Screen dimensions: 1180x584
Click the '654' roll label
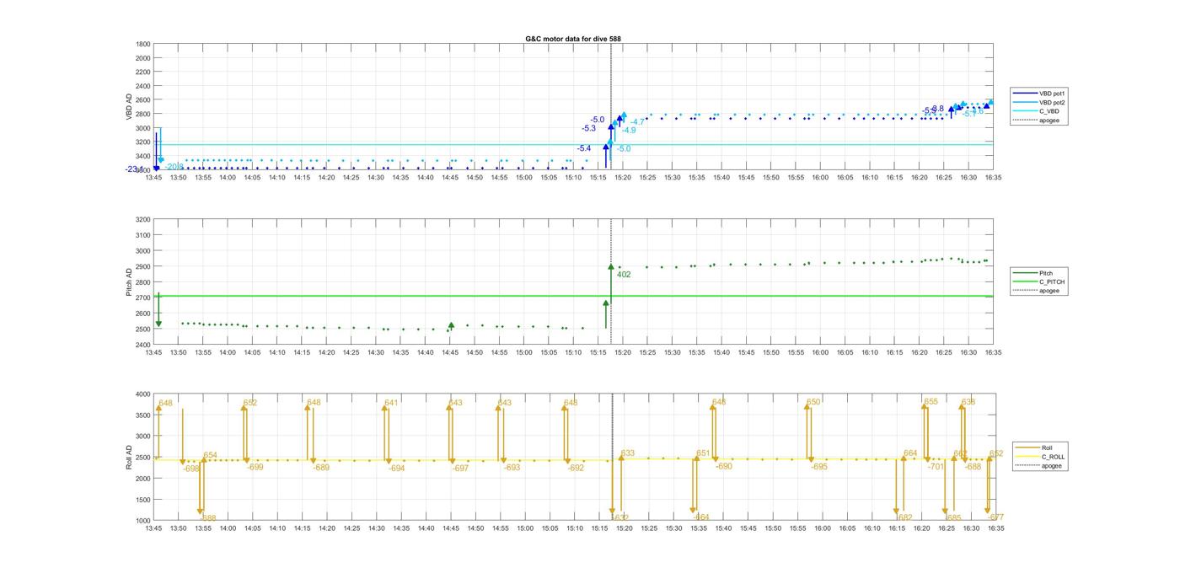[210, 455]
